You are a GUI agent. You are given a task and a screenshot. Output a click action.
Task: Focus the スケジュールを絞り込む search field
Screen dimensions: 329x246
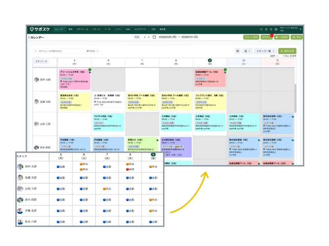[59, 51]
